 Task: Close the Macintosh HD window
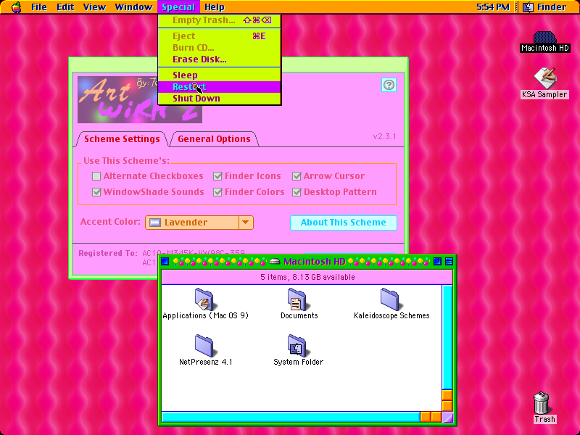(165, 262)
